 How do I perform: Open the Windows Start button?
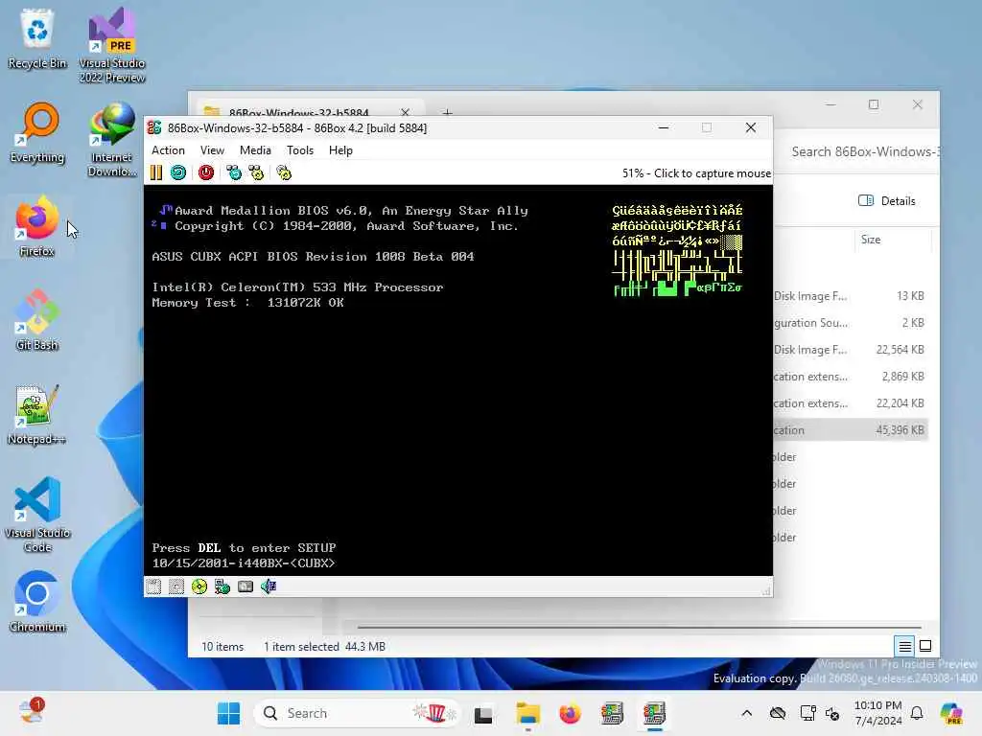click(x=228, y=713)
